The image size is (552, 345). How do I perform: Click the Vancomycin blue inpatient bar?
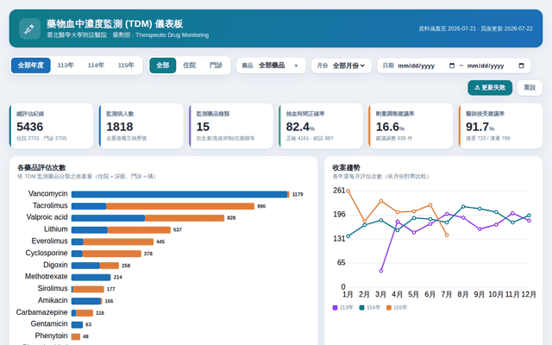(179, 194)
